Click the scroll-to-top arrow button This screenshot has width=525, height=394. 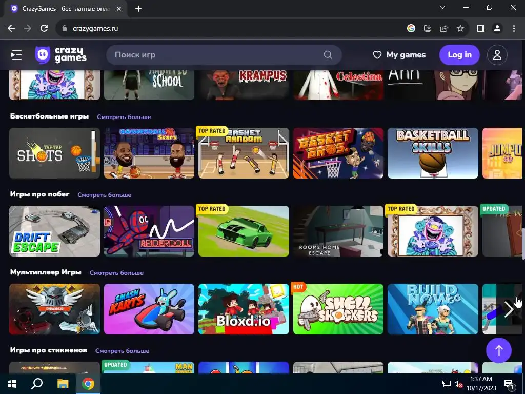click(499, 350)
